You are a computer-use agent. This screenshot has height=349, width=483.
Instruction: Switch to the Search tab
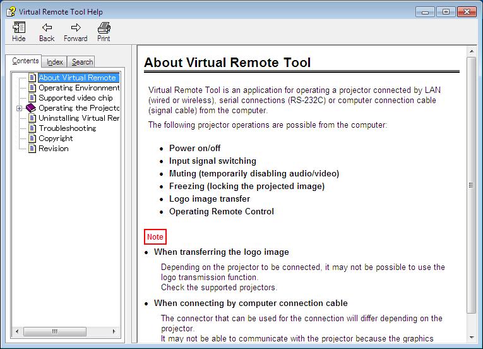click(x=82, y=62)
